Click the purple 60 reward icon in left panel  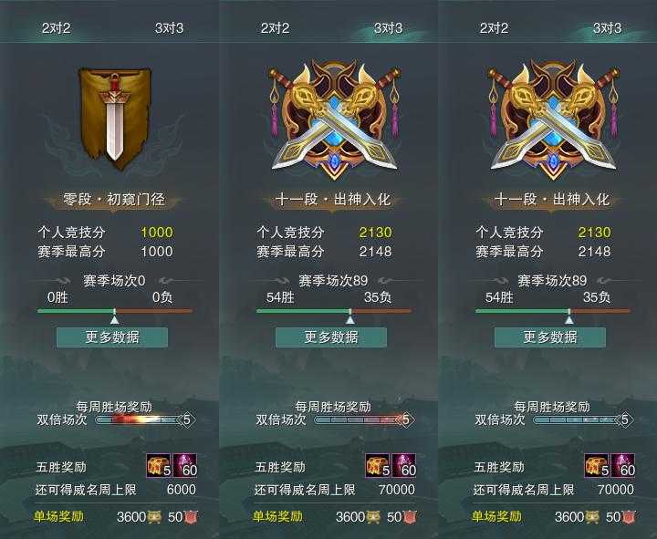tap(185, 465)
